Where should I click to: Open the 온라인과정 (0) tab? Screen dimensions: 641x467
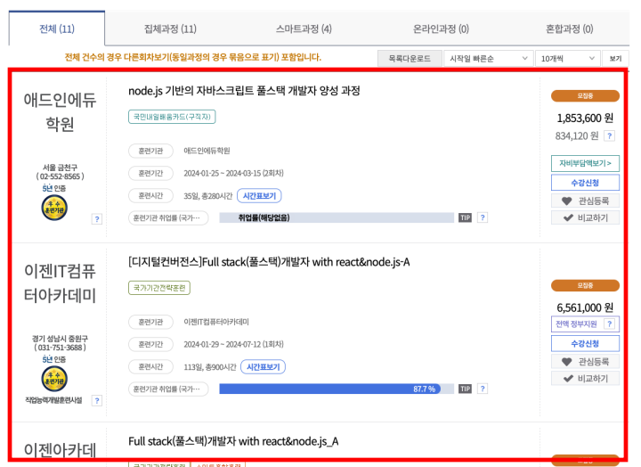[441, 29]
